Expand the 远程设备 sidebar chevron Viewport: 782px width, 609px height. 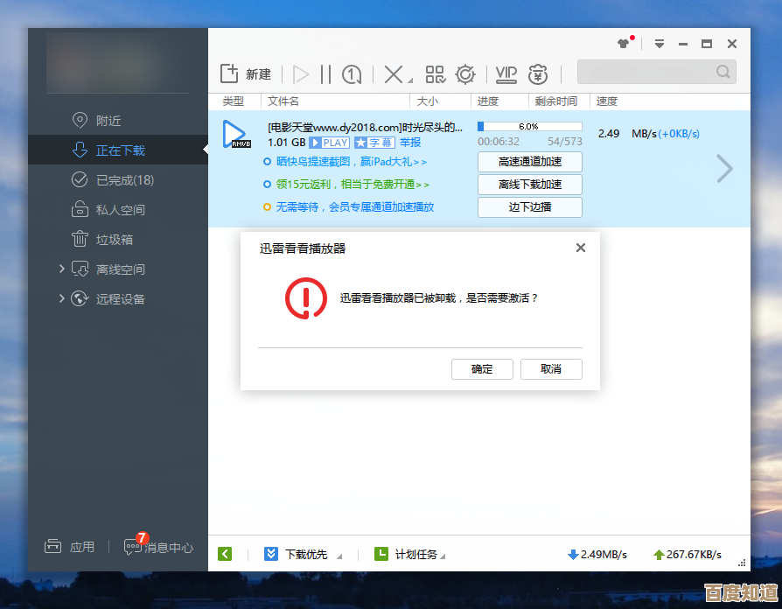click(61, 298)
